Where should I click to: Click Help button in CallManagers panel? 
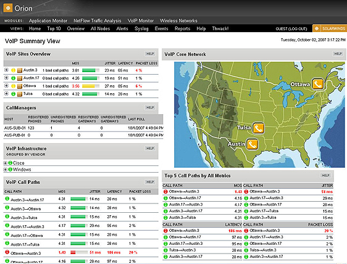tap(150, 107)
